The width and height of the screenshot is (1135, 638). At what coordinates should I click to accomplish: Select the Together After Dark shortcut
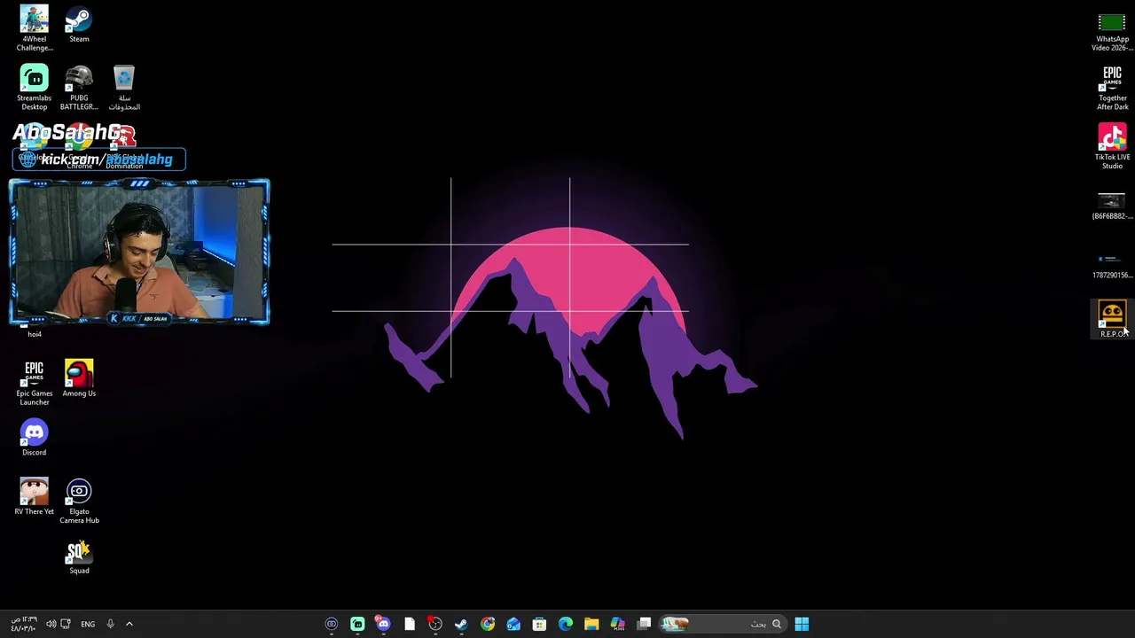(x=1112, y=89)
